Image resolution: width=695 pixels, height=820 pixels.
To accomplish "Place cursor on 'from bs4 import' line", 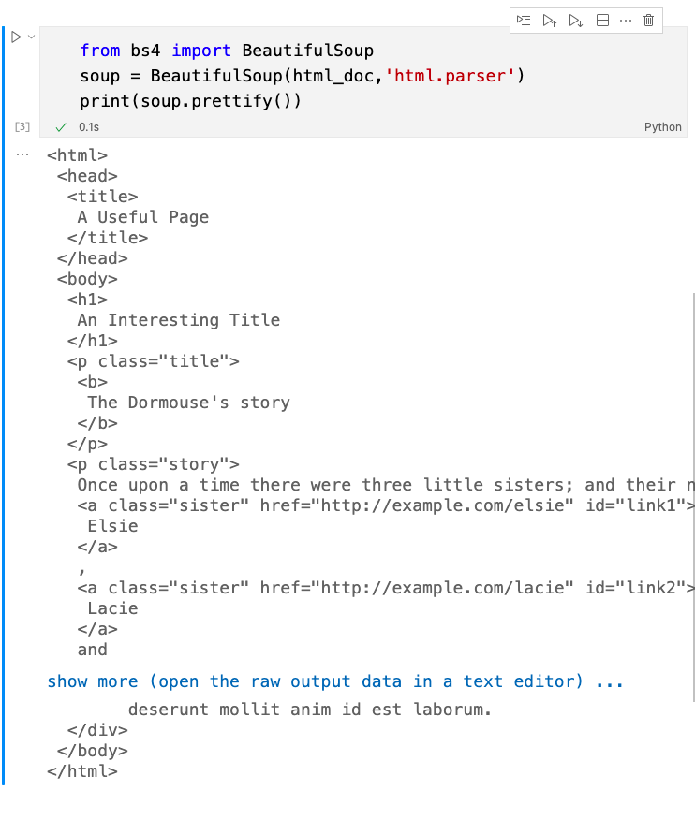I will [x=227, y=51].
